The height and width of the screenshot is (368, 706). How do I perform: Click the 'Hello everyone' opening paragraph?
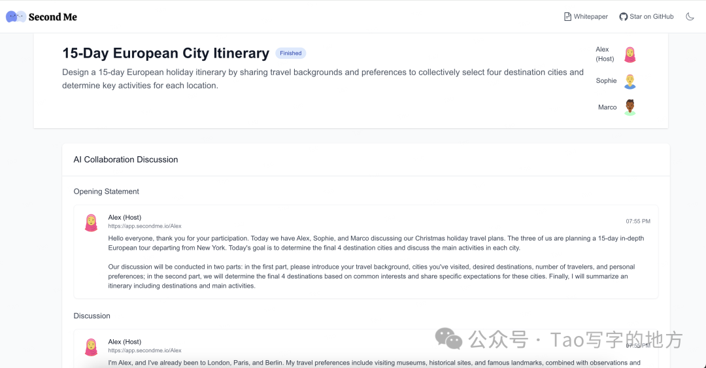(376, 243)
